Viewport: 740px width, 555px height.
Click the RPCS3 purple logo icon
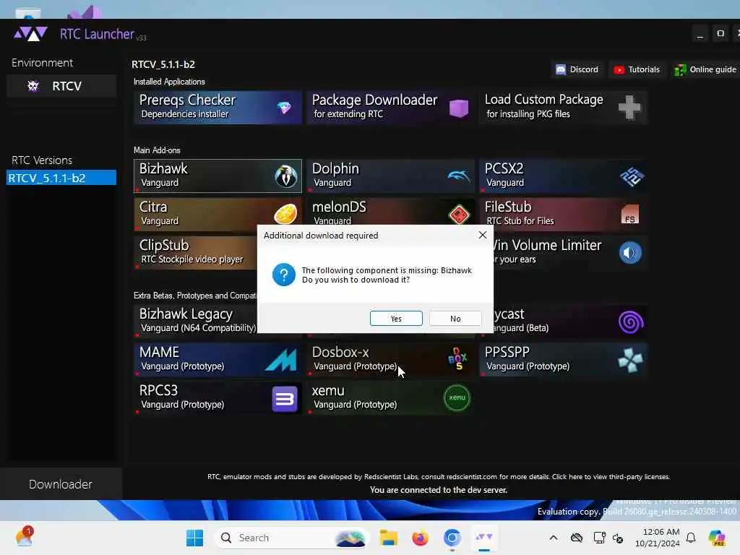click(x=285, y=399)
